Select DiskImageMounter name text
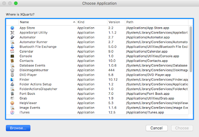Screen dimensions: 199x137 coord(34,70)
